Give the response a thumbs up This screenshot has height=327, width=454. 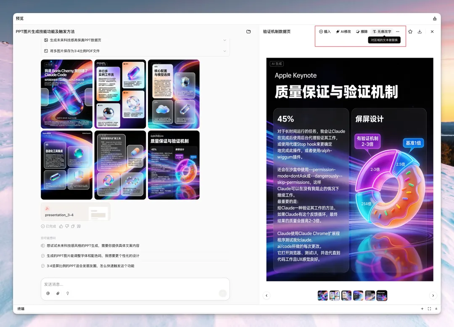[61, 226]
